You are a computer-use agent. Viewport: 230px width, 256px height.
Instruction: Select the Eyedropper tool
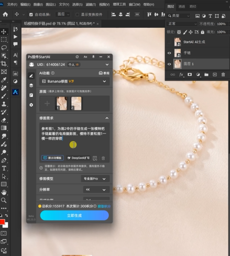4,80
